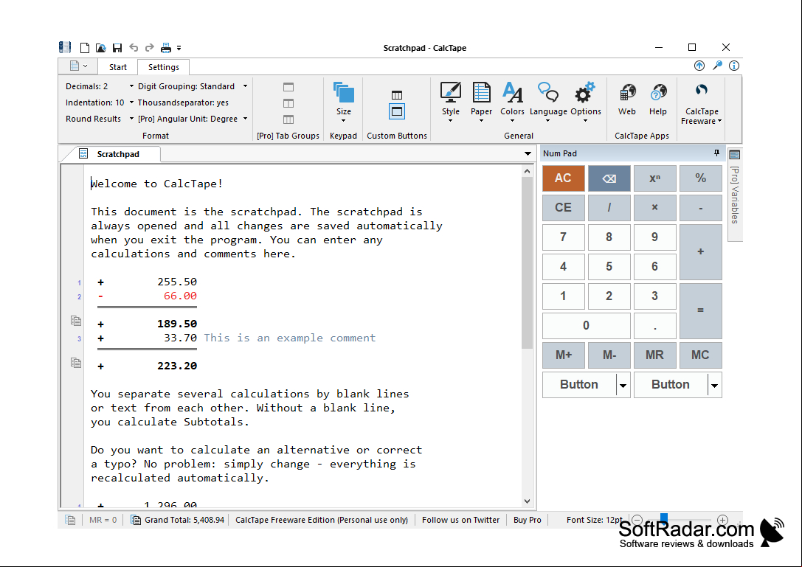Print the tape using the printer icon
802x567 pixels.
click(166, 48)
